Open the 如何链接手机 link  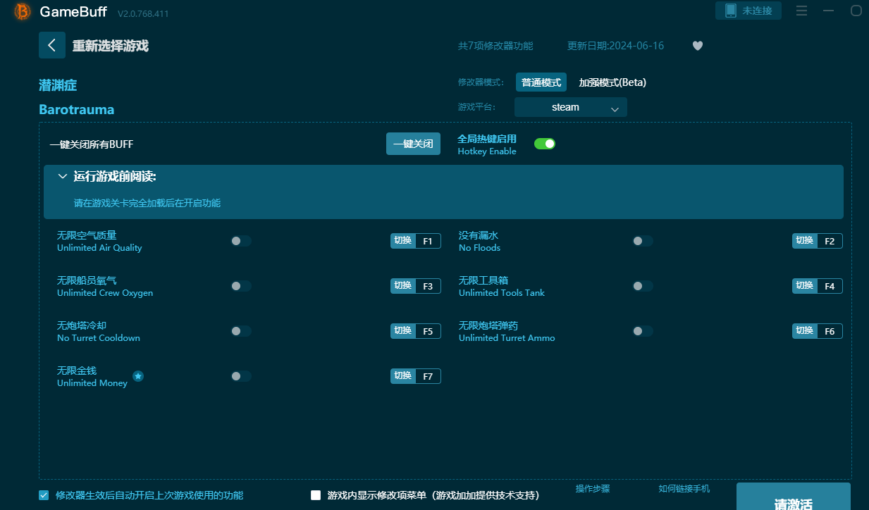[x=684, y=489]
